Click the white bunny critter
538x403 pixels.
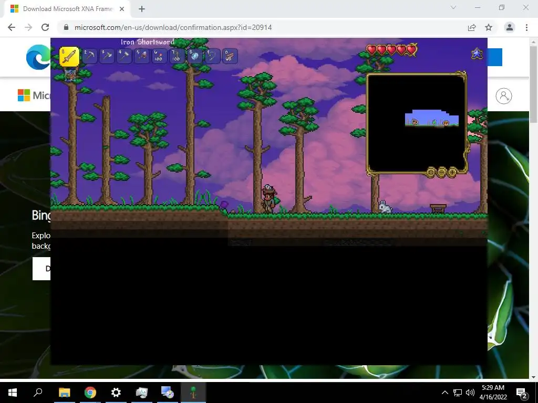point(385,207)
